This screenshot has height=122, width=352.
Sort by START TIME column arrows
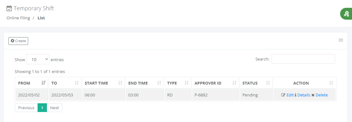pos(120,83)
